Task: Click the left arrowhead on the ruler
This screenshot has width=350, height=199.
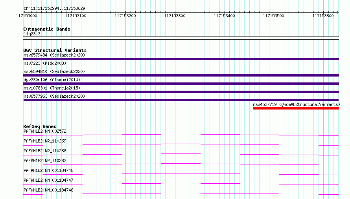Action: [24, 12]
